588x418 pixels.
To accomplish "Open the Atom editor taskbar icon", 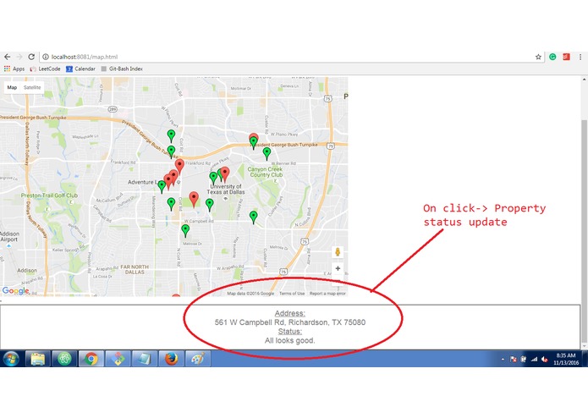I will click(x=64, y=359).
